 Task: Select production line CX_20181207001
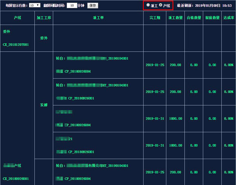pyautogui.click(x=16, y=44)
